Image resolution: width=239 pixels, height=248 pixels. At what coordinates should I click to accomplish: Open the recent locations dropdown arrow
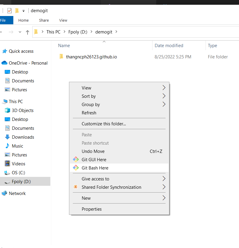(x=20, y=32)
